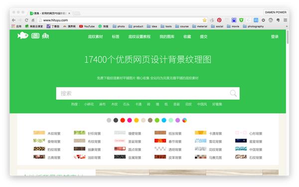Click hot search tag 中国风
The width and height of the screenshot is (299, 187).
[202, 104]
